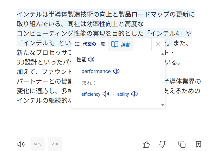Copy the translated text
This screenshot has width=217, height=151.
pyautogui.click(x=182, y=144)
